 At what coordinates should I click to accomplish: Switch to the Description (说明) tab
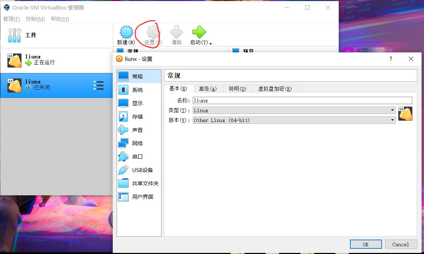tap(238, 89)
